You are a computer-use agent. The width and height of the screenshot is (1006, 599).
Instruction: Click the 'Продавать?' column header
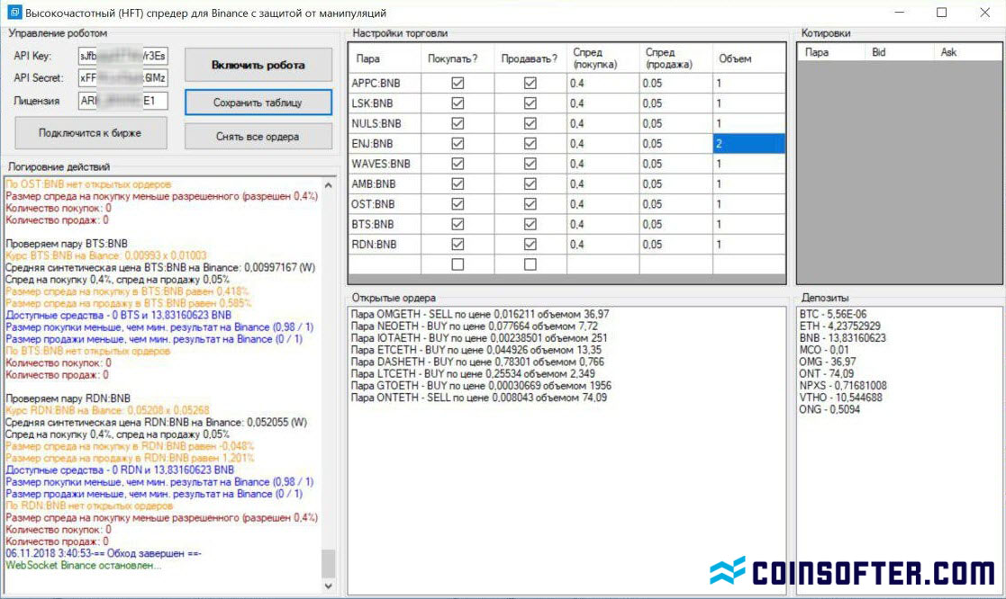(530, 58)
